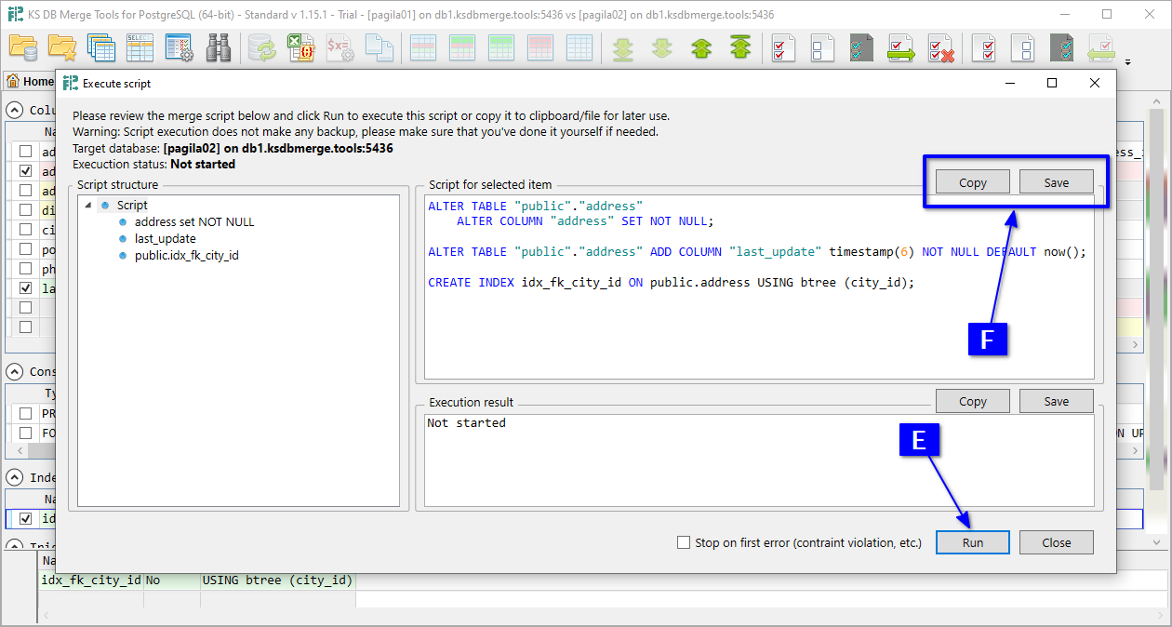Screen dimensions: 1172x627
Task: Click the checklist with red X icon
Action: pos(940,47)
